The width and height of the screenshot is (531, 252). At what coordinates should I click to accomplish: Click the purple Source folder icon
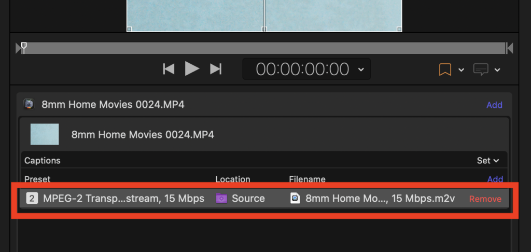[221, 199]
